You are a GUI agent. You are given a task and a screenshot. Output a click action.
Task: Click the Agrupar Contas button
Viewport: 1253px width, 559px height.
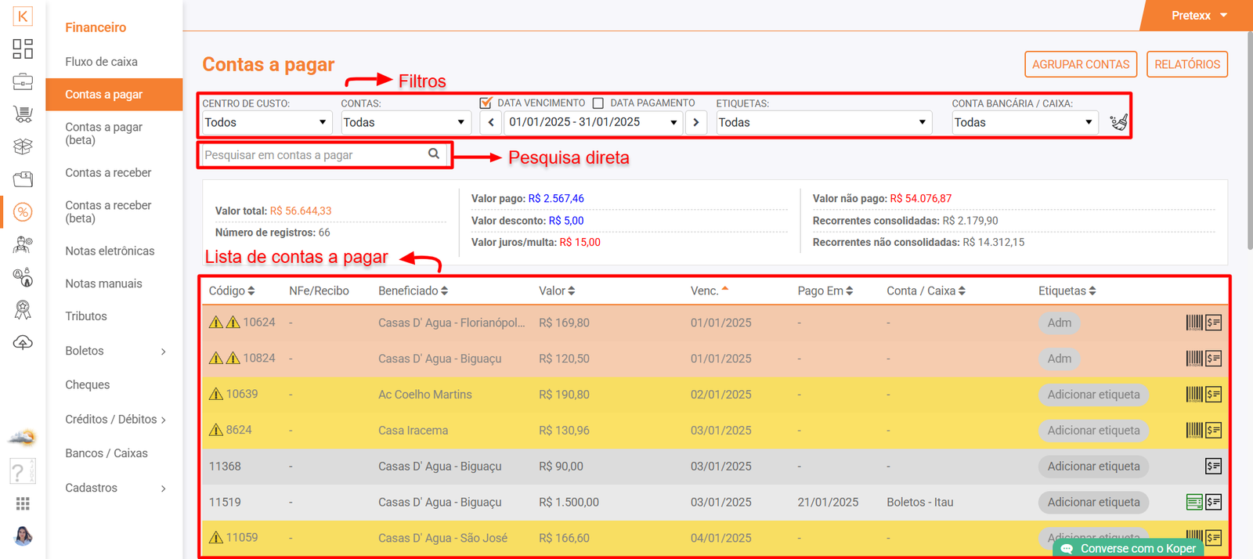click(1080, 64)
